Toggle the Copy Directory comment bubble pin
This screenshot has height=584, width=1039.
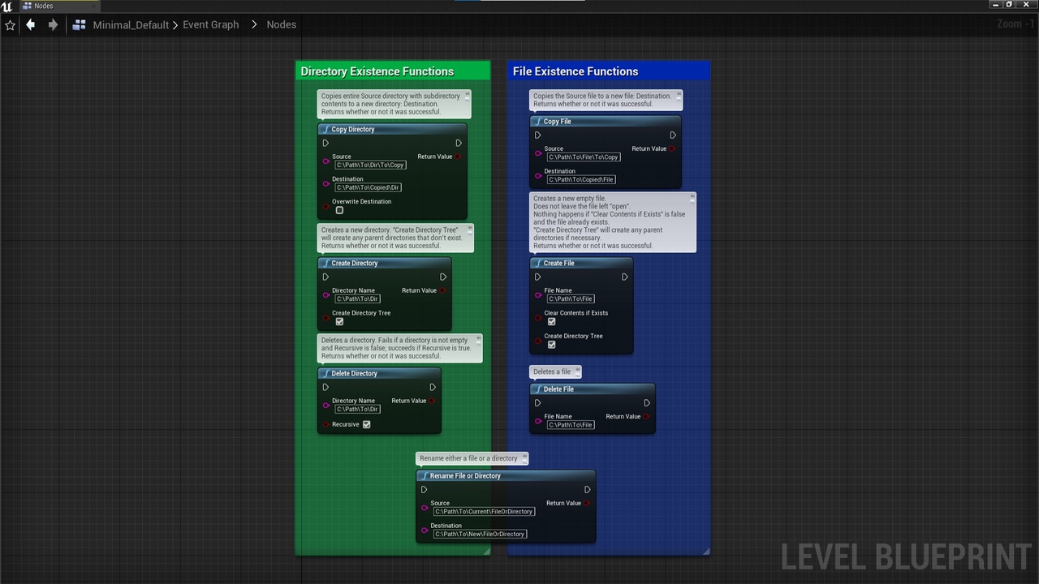click(466, 95)
